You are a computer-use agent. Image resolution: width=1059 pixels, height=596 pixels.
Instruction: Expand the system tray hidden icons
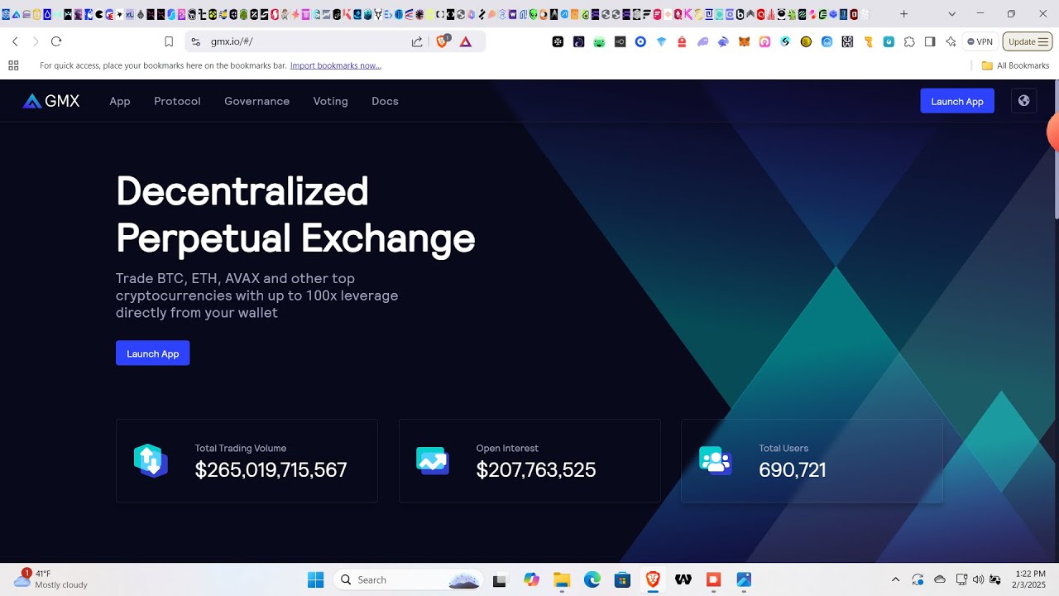point(895,579)
